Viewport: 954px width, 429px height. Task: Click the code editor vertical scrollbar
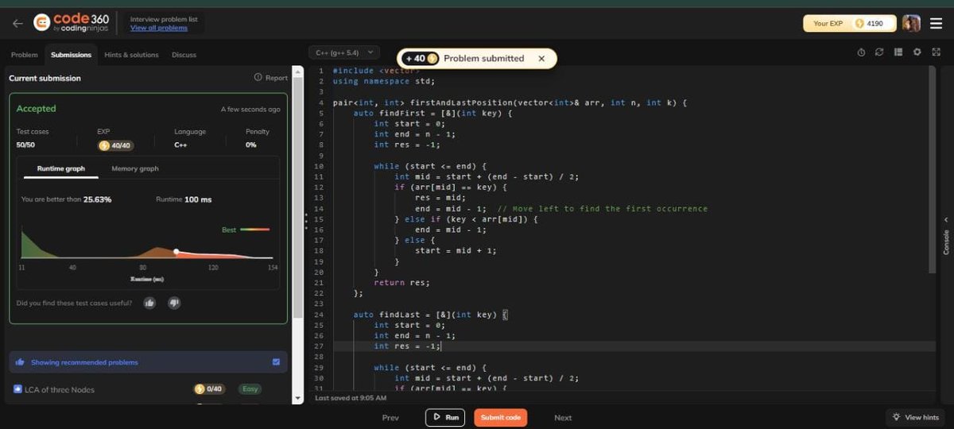pos(932,171)
